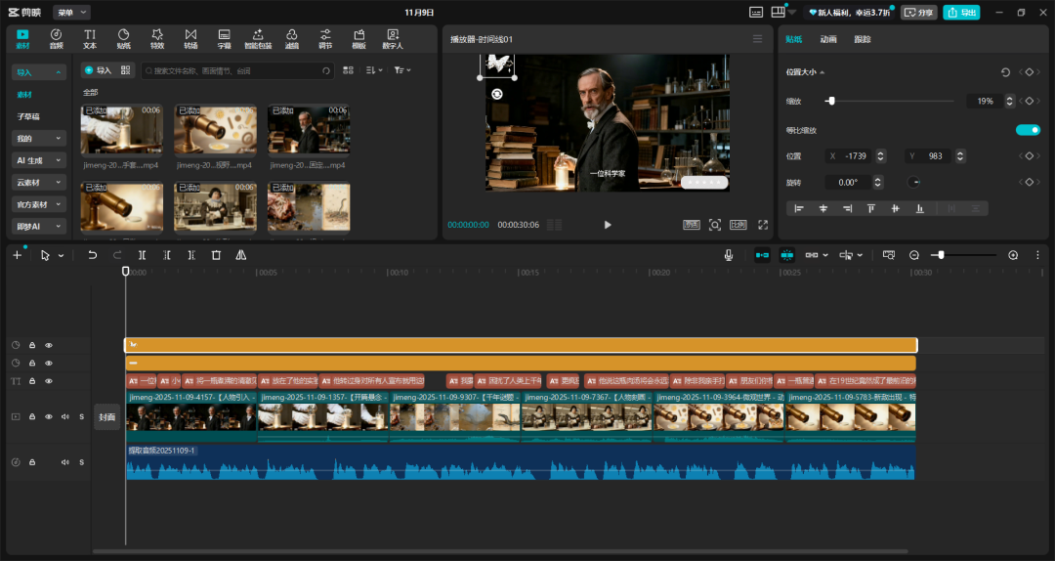Expand the AI 生成 sidebar section
The width and height of the screenshot is (1055, 561).
coord(38,160)
